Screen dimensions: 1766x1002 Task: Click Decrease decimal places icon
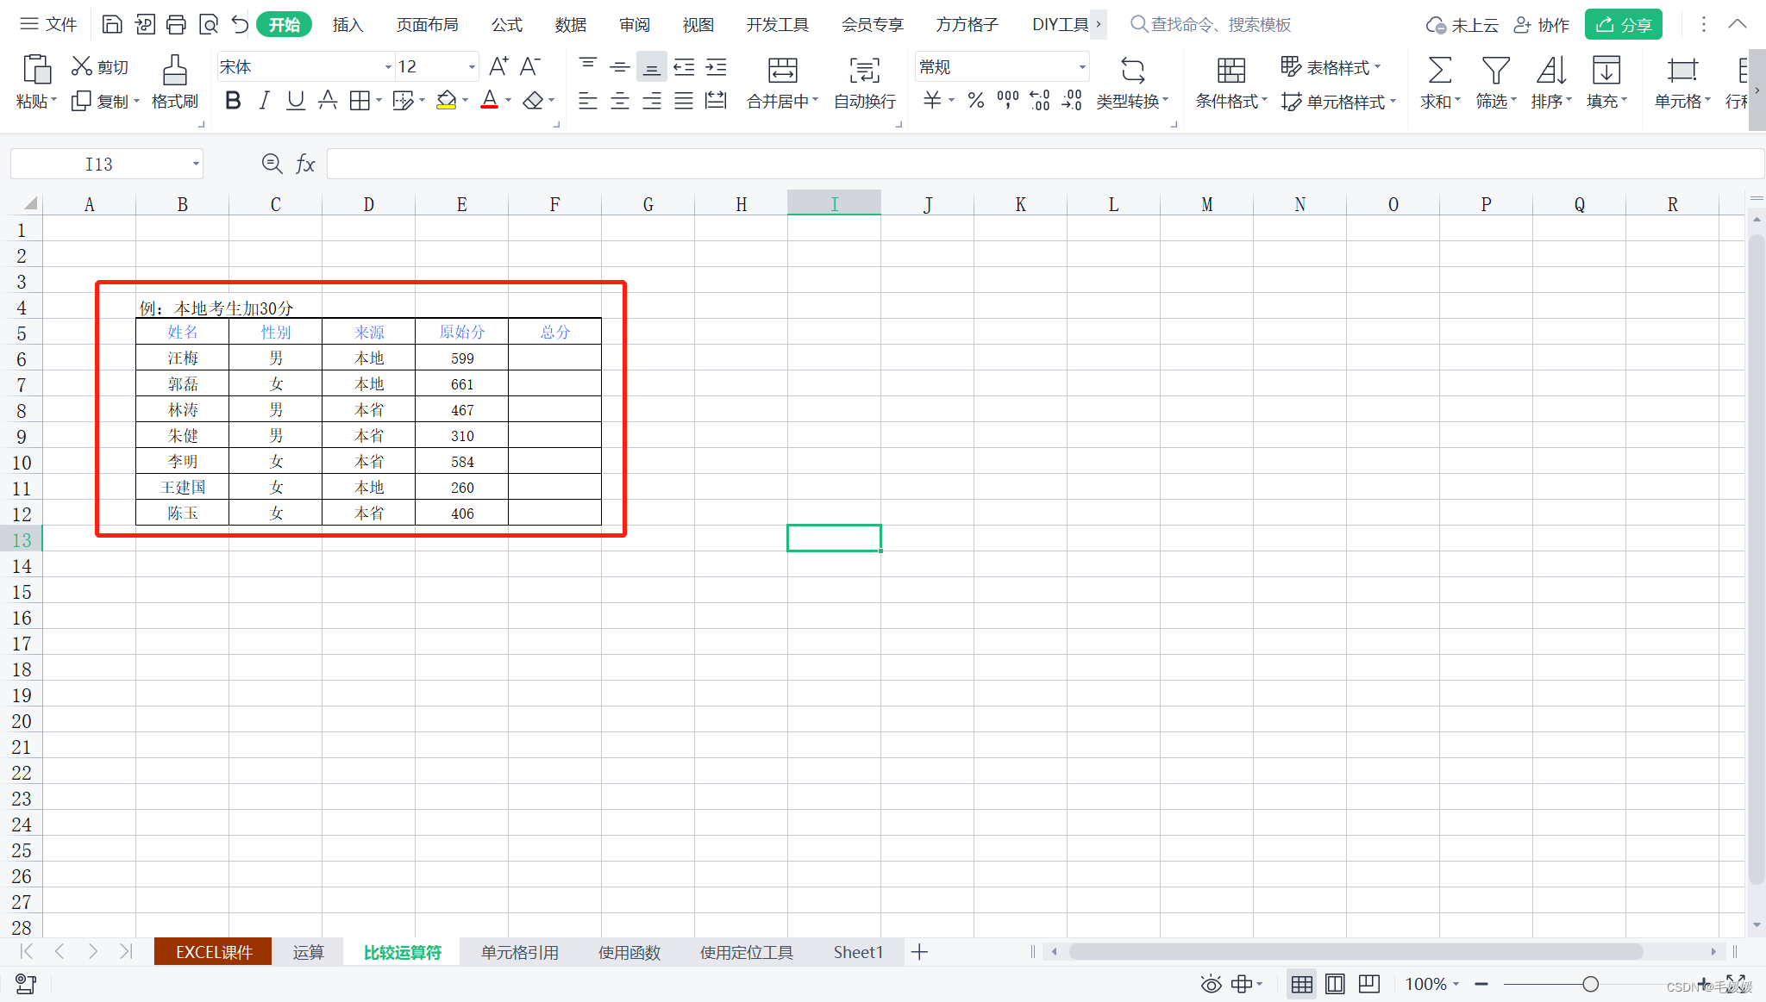click(x=1072, y=101)
